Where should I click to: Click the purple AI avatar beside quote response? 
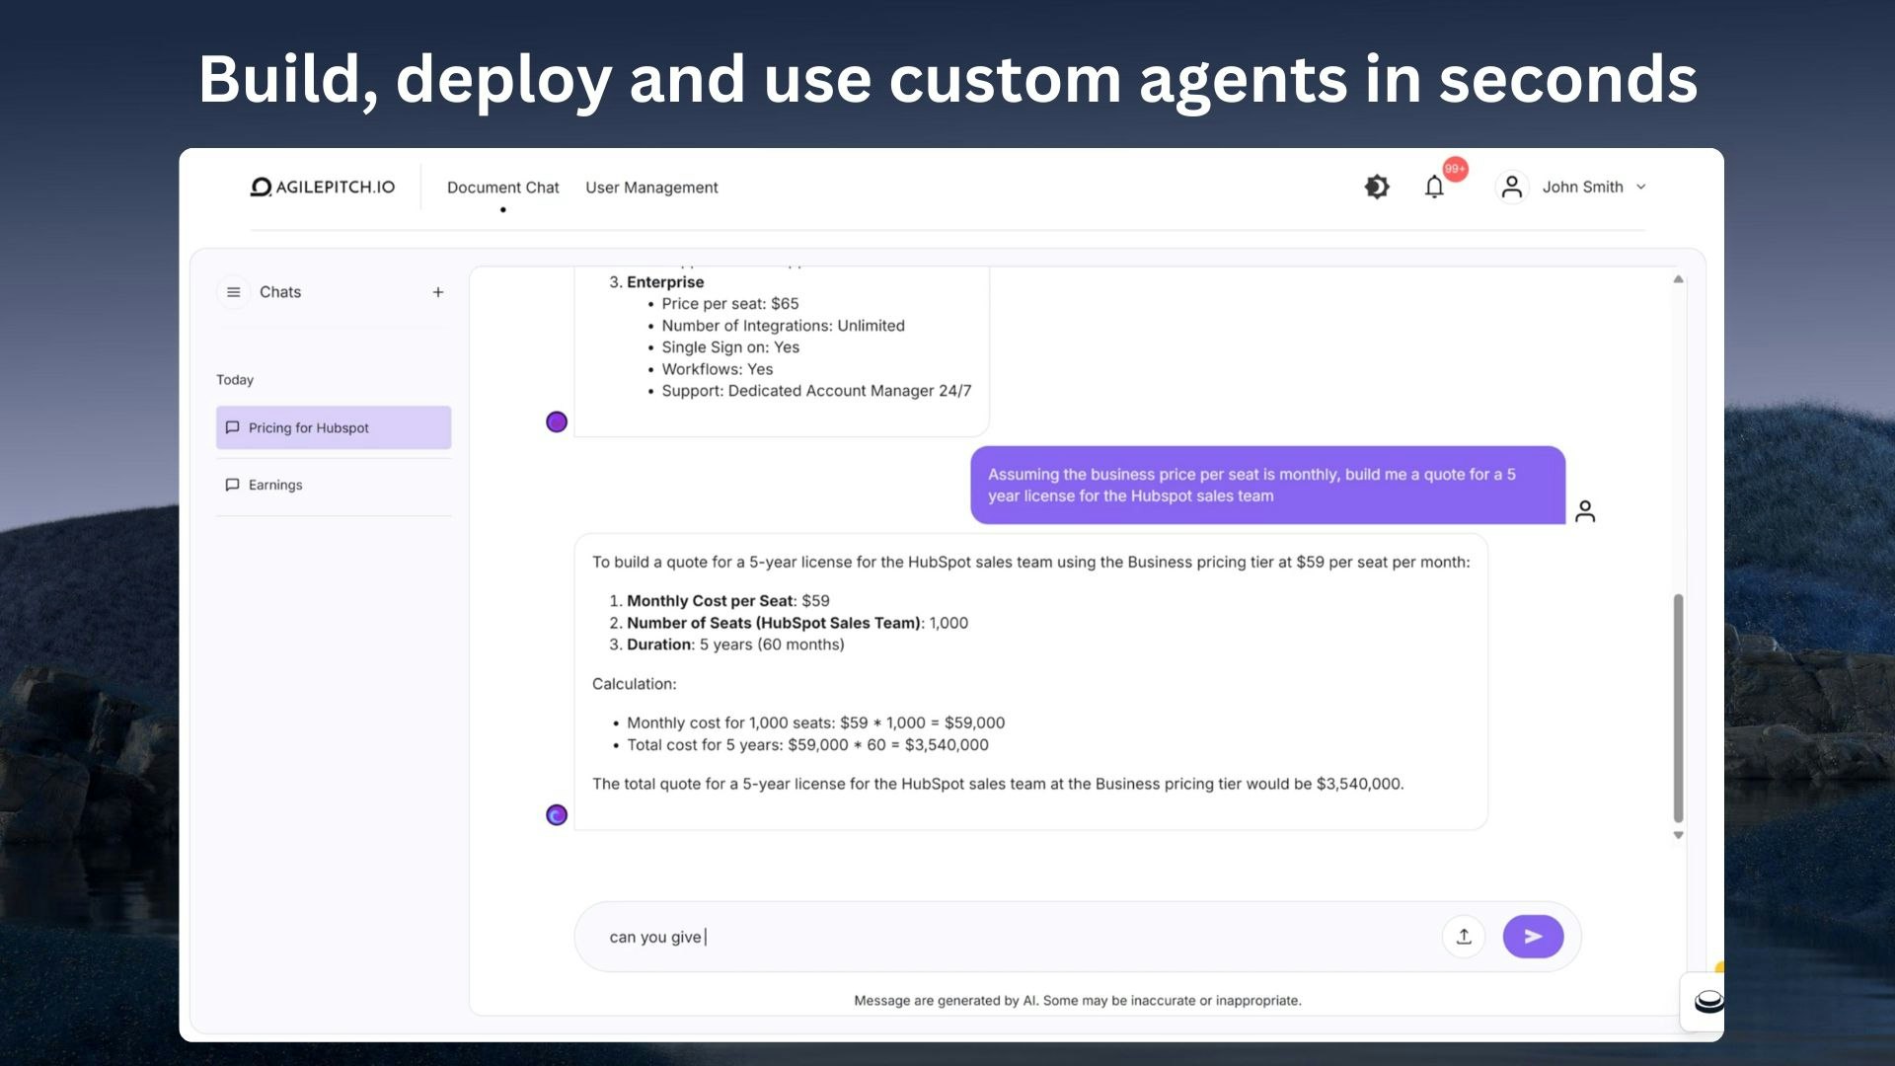pyautogui.click(x=557, y=815)
